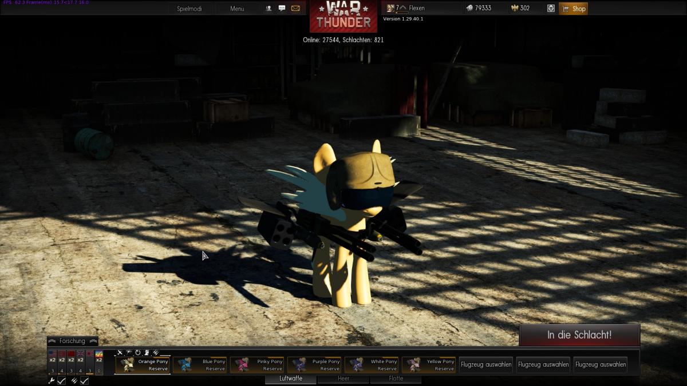Open the Spielmodi menu
Viewport: 687px width, 386px height.
click(189, 9)
